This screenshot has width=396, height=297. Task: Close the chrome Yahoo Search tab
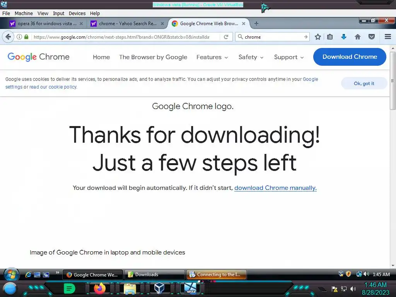pyautogui.click(x=162, y=24)
